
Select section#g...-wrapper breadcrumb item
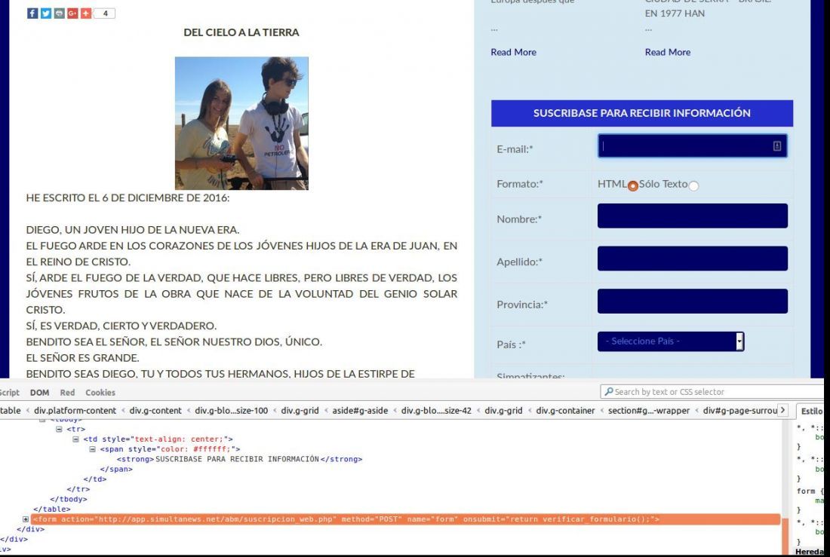[649, 411]
